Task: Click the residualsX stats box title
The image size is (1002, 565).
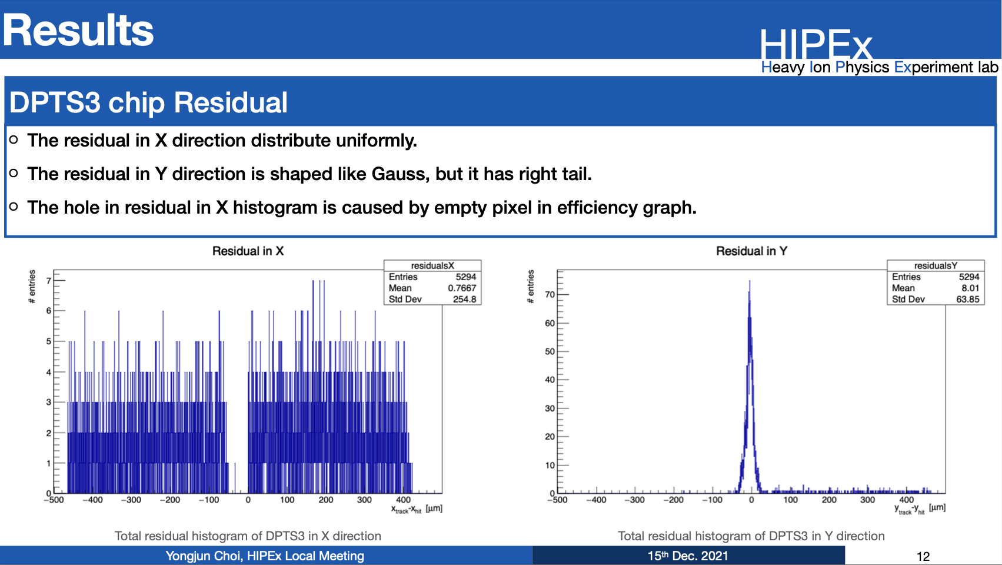Action: [x=432, y=265]
